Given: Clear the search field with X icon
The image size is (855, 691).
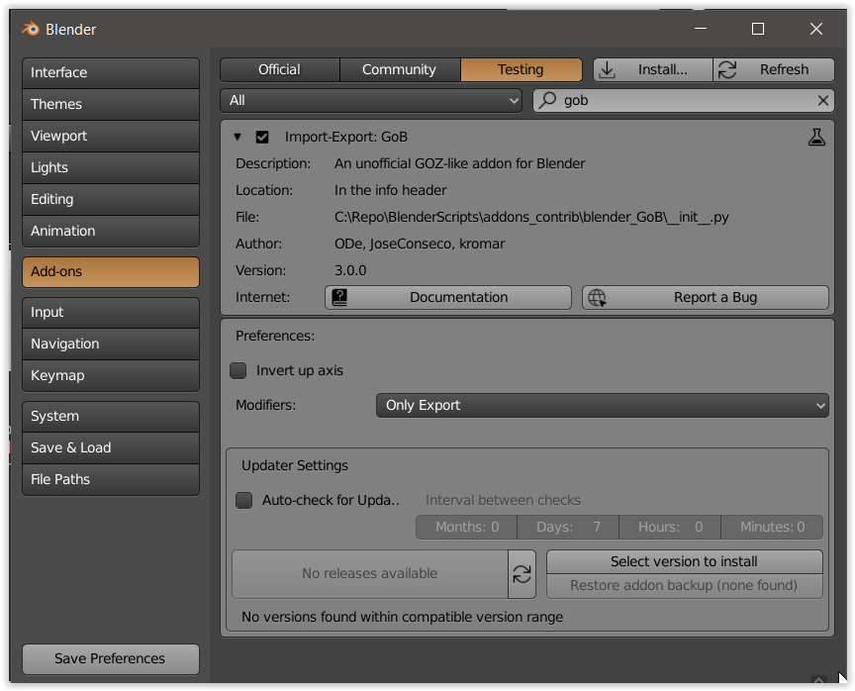Looking at the screenshot, I should coord(822,100).
